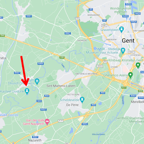Viewport: 144px width, 144px height.
Task: Click the Gravensteen castle marker icon
Action: pyautogui.click(x=122, y=30)
